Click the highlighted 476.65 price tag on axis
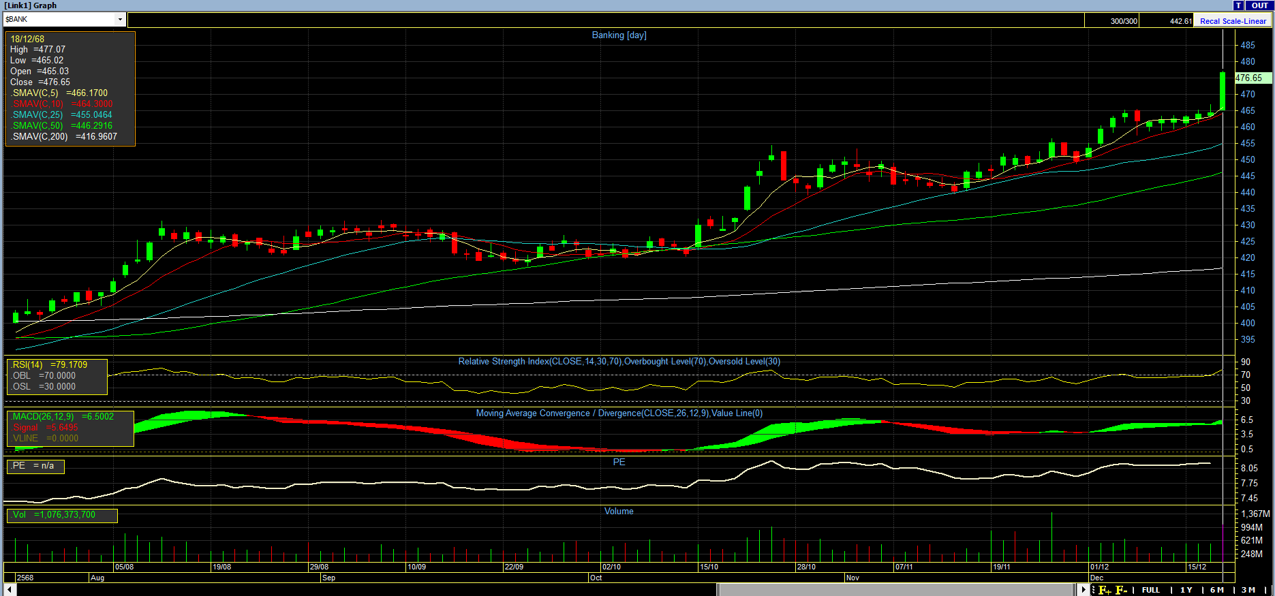The width and height of the screenshot is (1275, 596). (x=1253, y=78)
